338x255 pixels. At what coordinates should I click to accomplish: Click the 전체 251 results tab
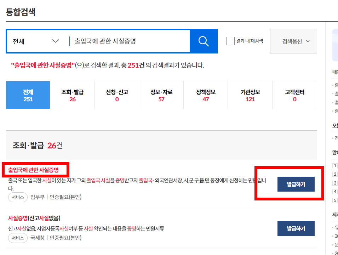click(x=28, y=95)
